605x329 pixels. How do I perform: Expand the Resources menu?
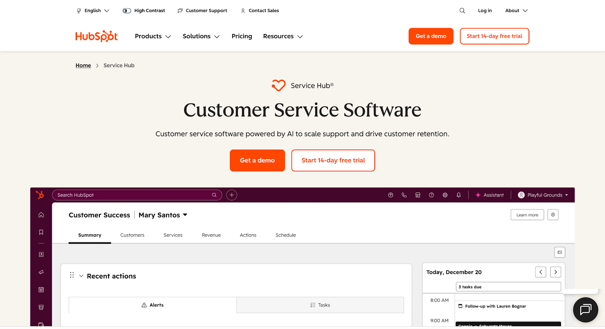click(283, 36)
